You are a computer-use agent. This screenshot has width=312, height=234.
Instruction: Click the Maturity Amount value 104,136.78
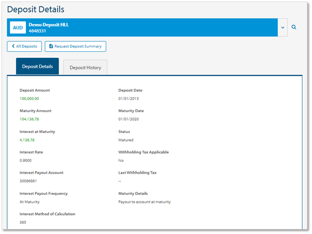[29, 119]
